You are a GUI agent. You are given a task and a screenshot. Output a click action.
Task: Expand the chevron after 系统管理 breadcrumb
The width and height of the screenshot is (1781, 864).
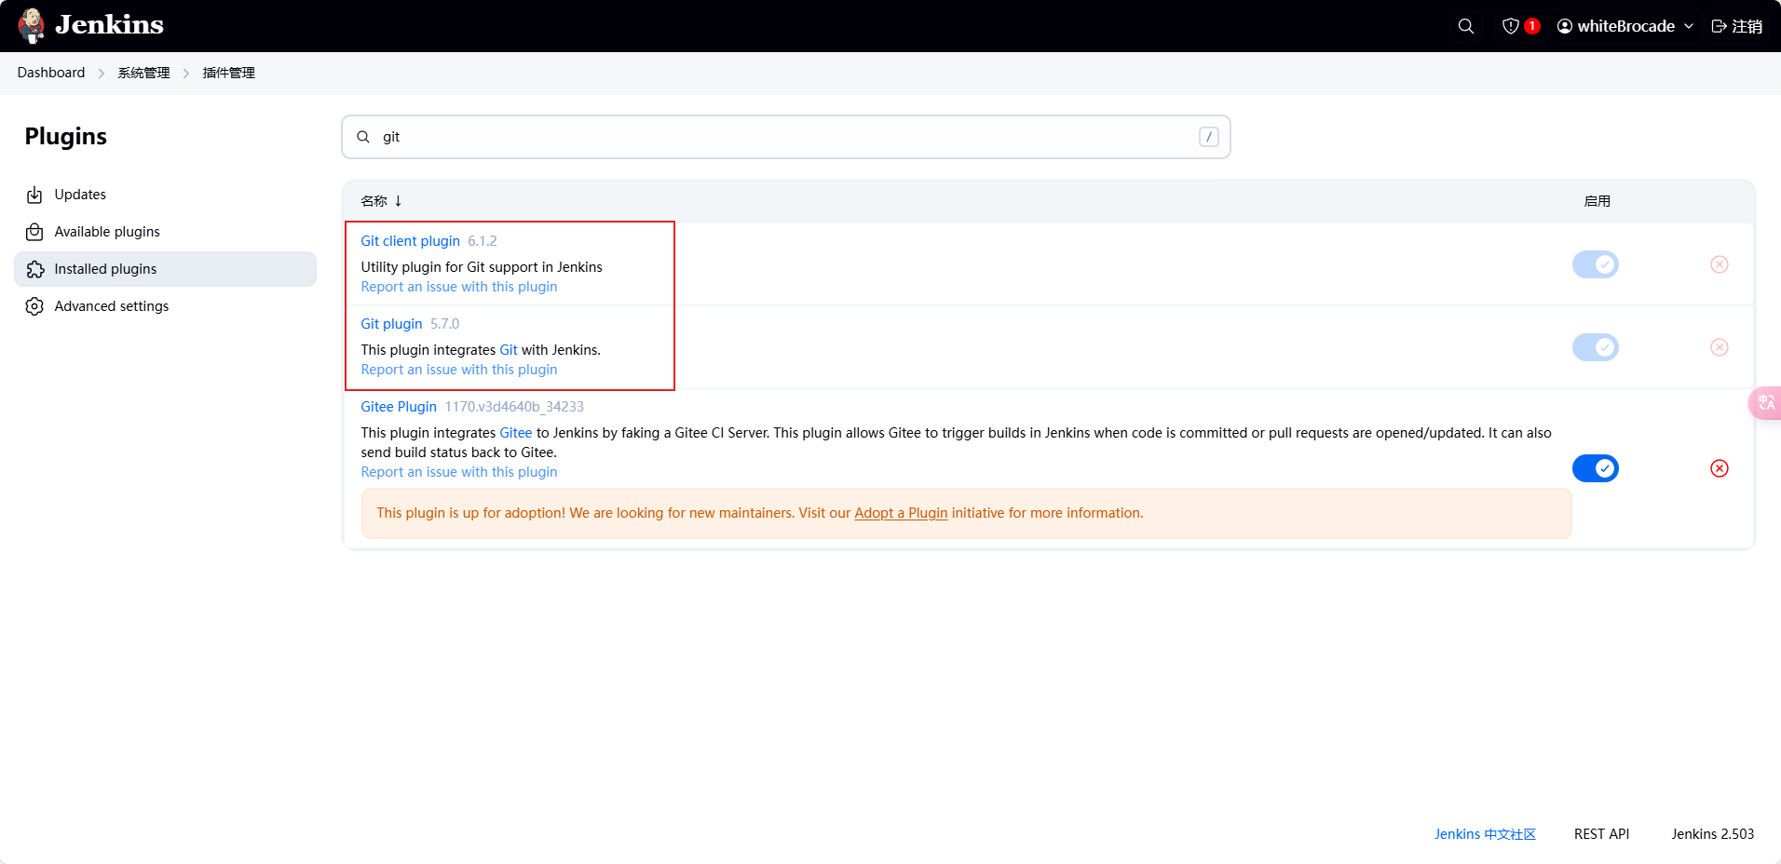[186, 74]
